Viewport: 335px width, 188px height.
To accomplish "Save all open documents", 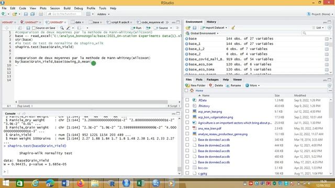I will [32, 14].
